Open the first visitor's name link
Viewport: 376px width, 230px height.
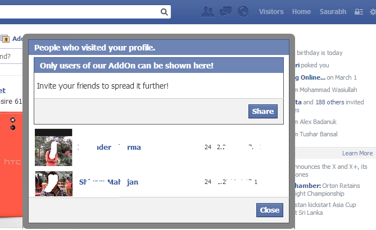coord(110,148)
